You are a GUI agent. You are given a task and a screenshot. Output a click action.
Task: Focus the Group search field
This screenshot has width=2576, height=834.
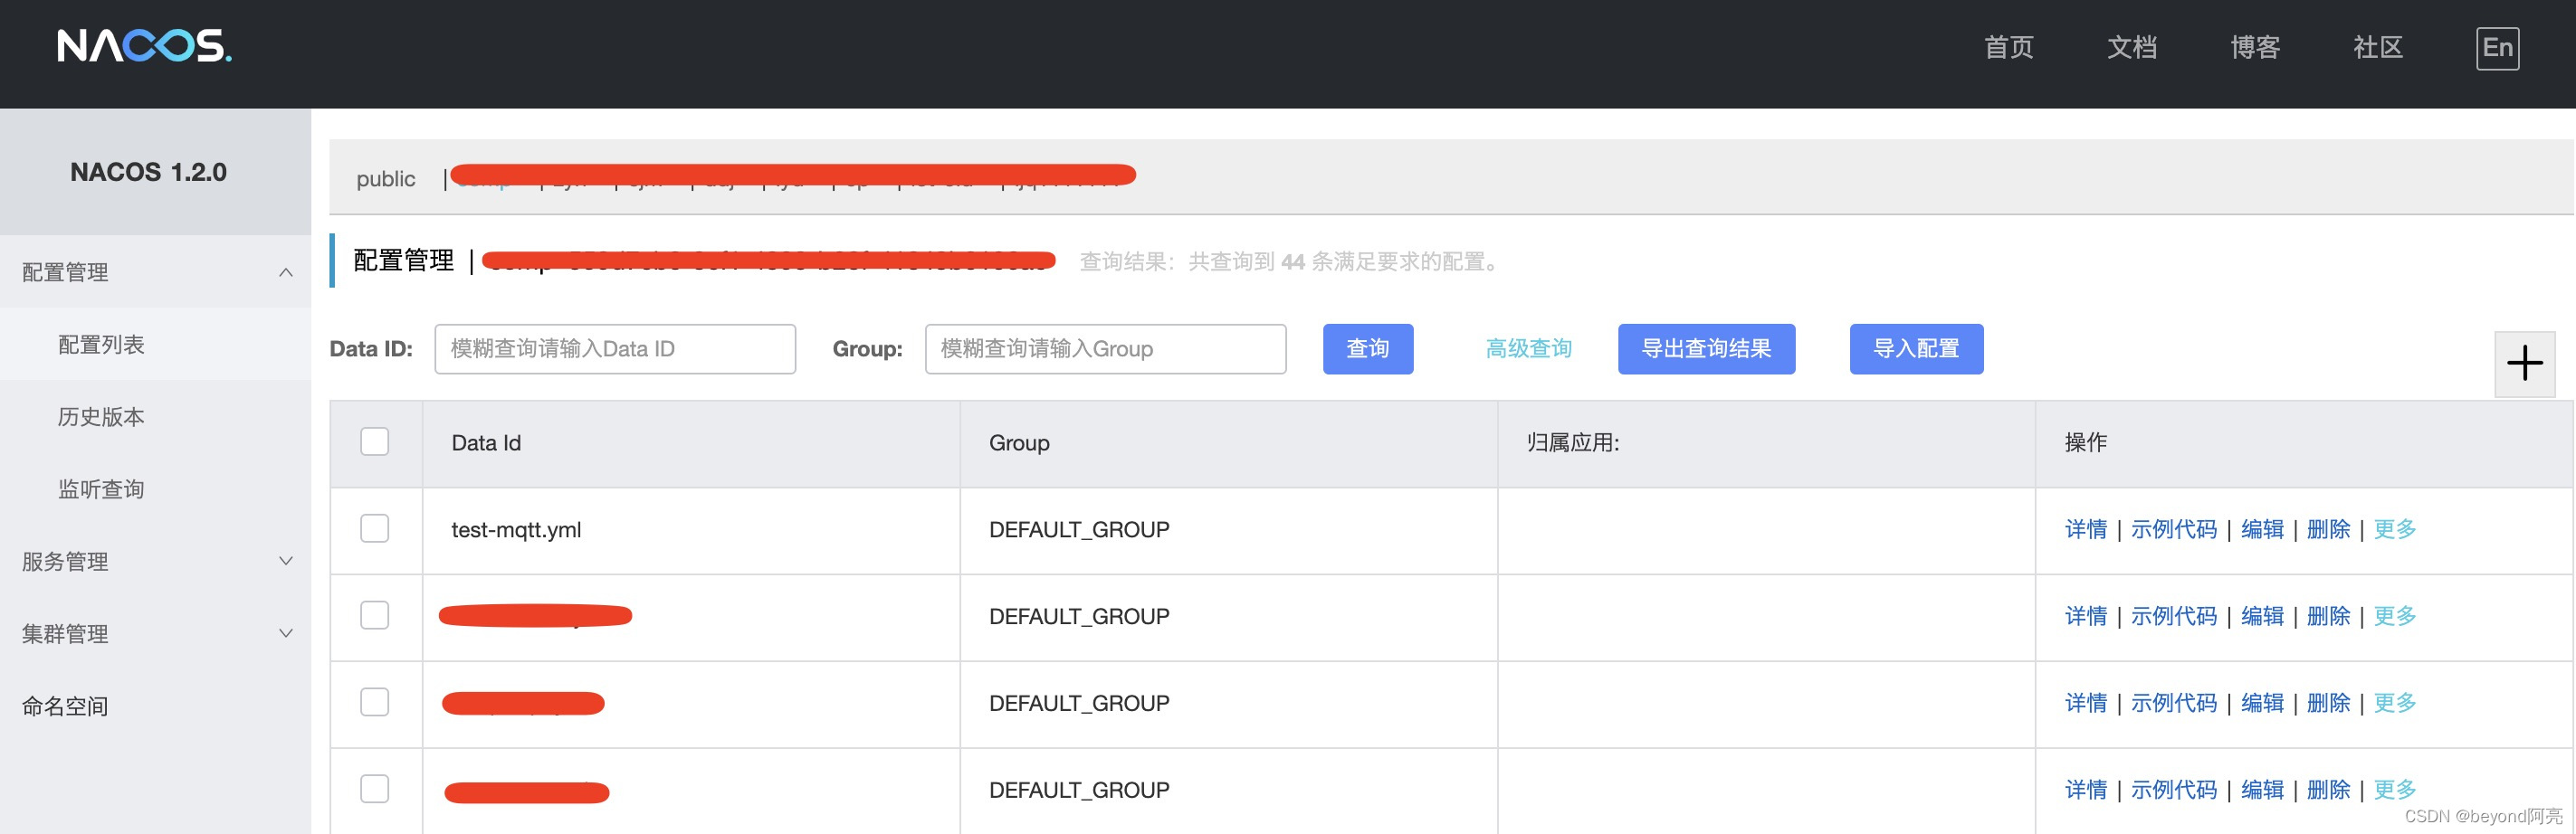tap(1105, 348)
